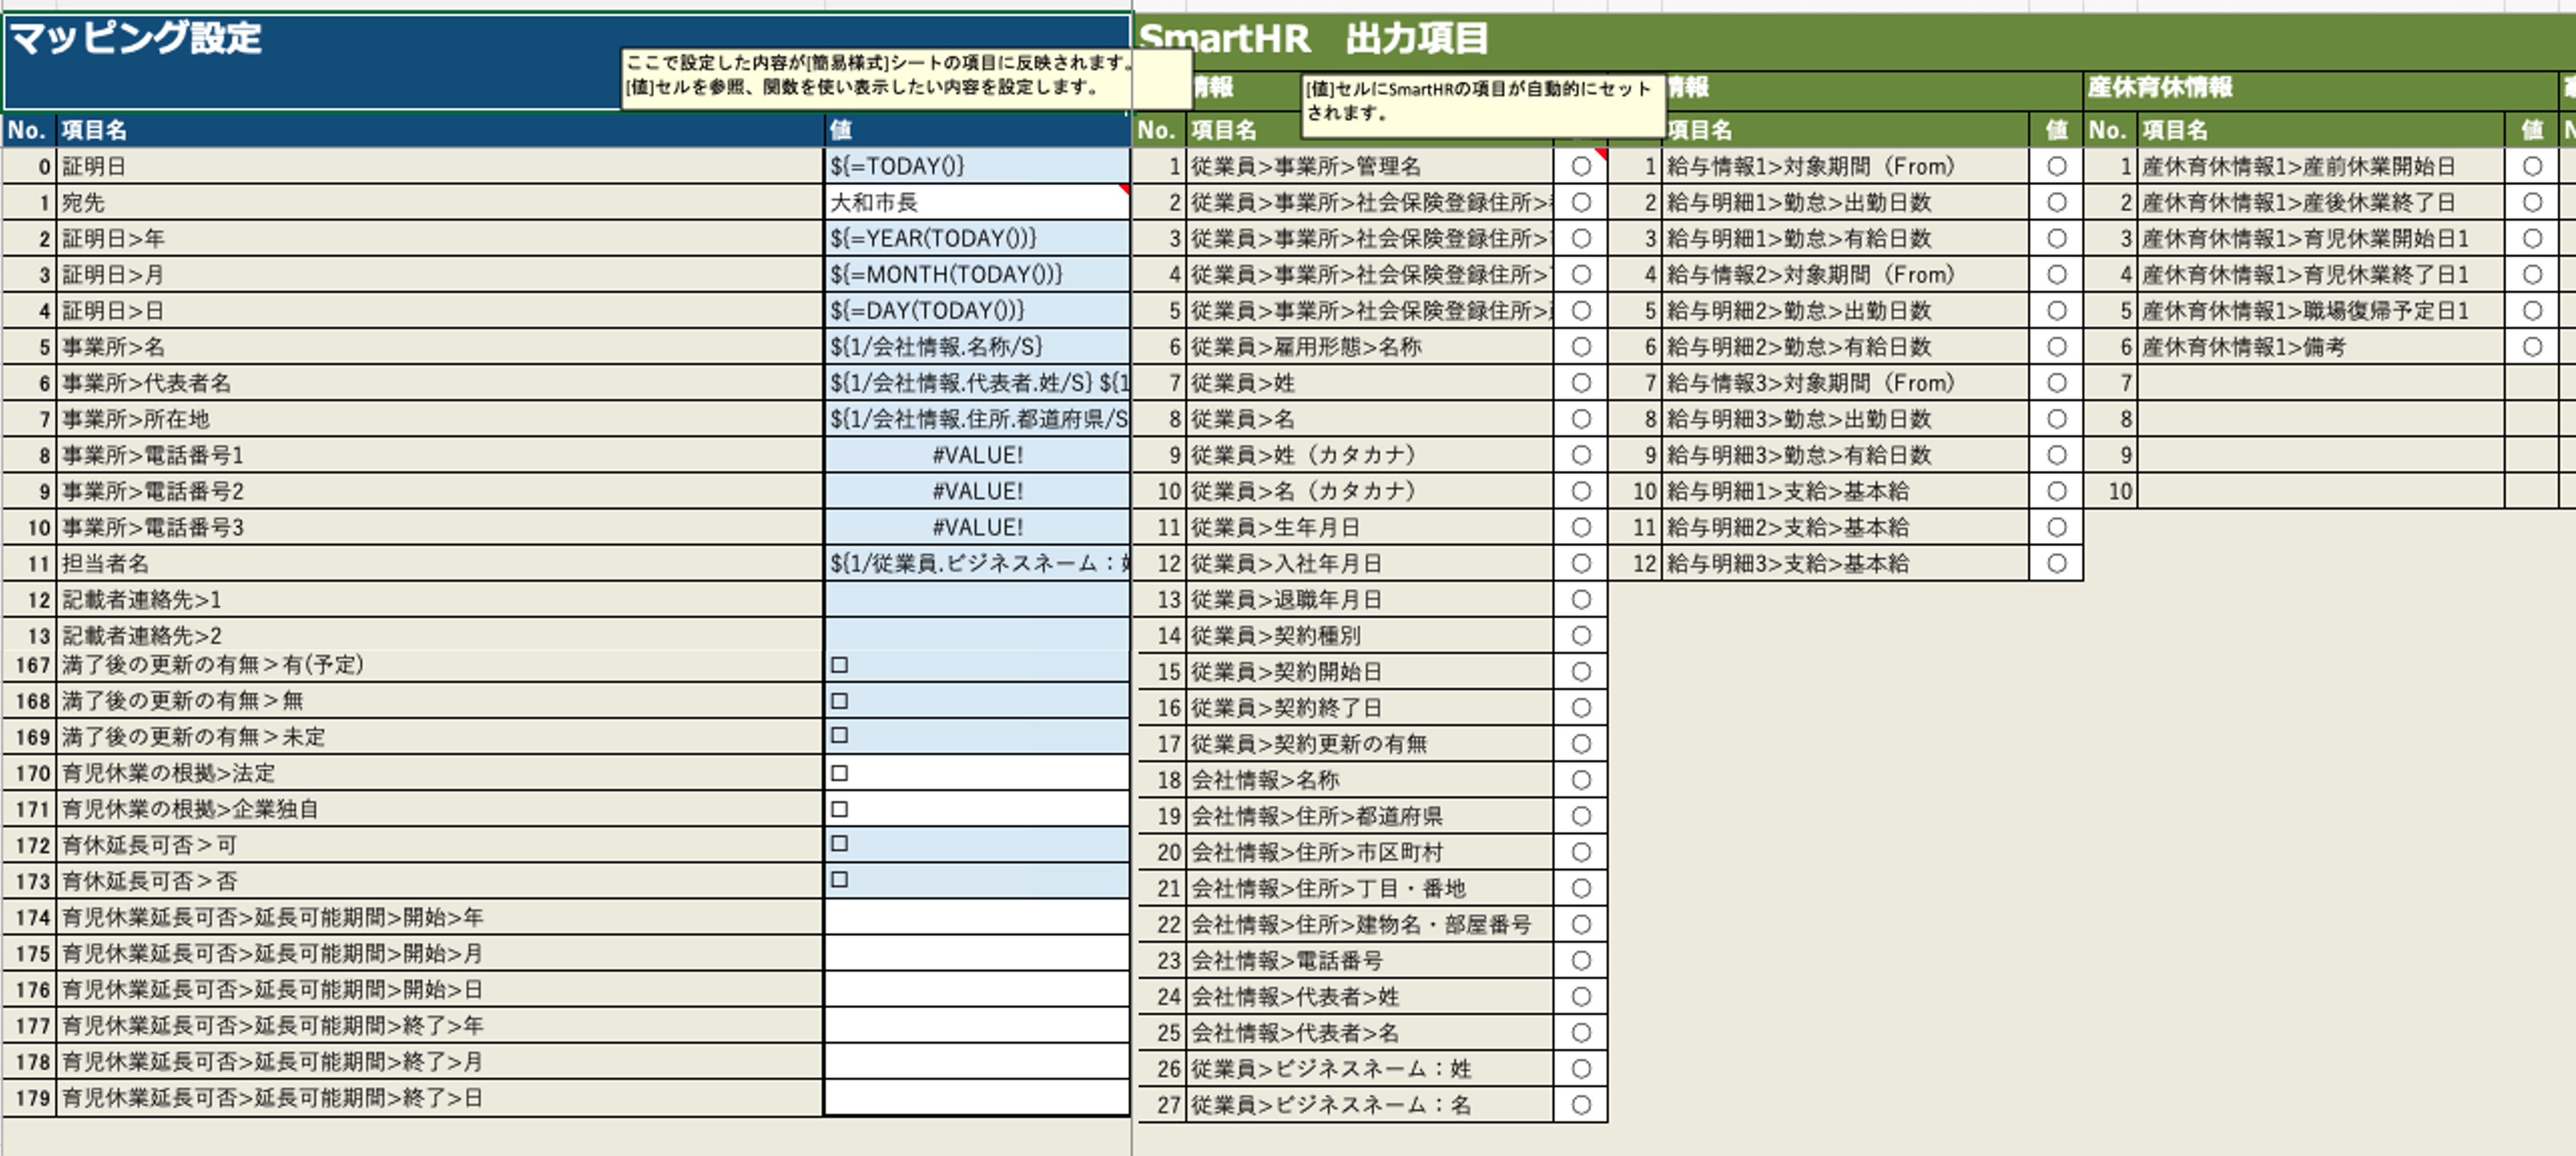Select the #VALUE! cell for 事業所>電話番号3
2576x1156 pixels.
(x=976, y=527)
